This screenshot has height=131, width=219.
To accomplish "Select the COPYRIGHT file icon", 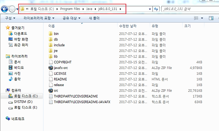I will click(x=51, y=62).
